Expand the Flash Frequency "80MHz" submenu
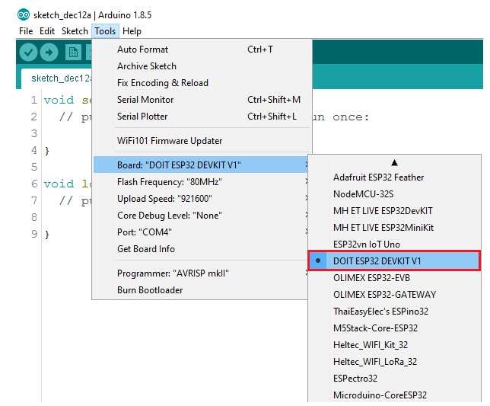490x406 pixels. point(201,182)
